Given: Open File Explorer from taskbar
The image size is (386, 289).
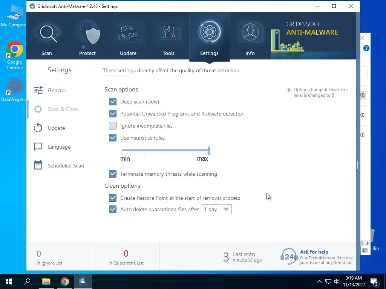Looking at the screenshot, I should 46,281.
